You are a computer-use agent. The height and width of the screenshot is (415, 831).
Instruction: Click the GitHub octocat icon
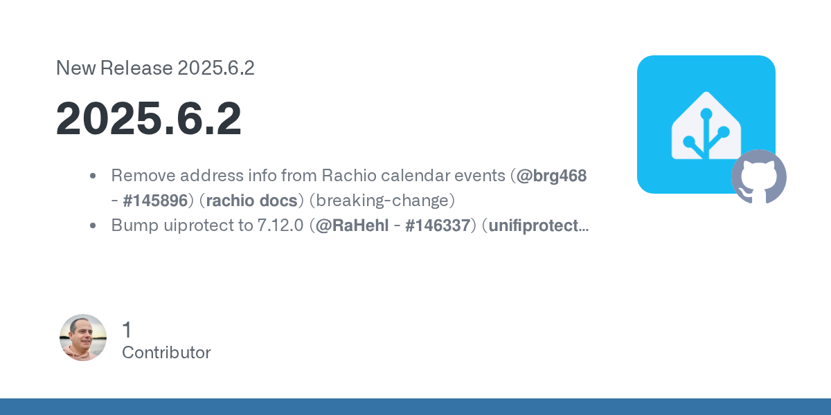759,177
